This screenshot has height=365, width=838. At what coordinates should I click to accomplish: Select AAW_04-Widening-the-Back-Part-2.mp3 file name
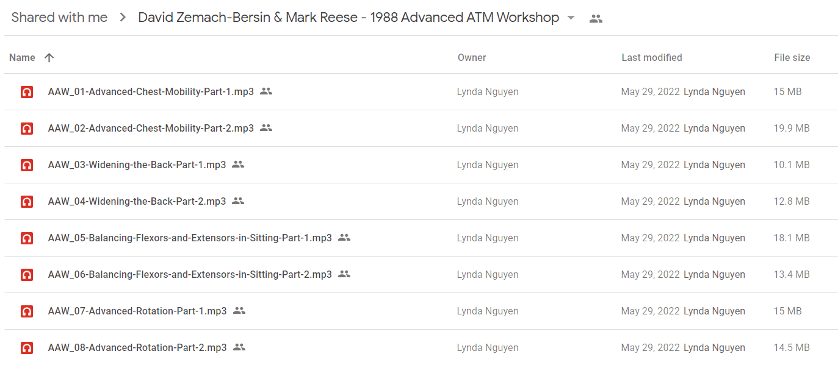137,201
